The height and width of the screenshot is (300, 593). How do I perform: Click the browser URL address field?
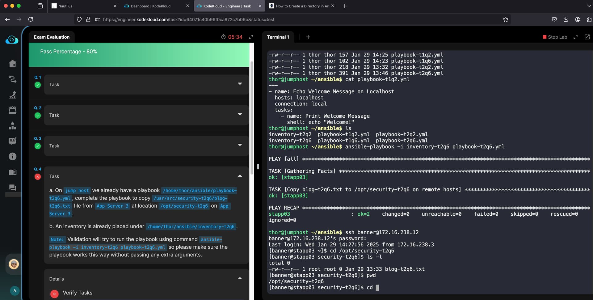click(x=278, y=19)
